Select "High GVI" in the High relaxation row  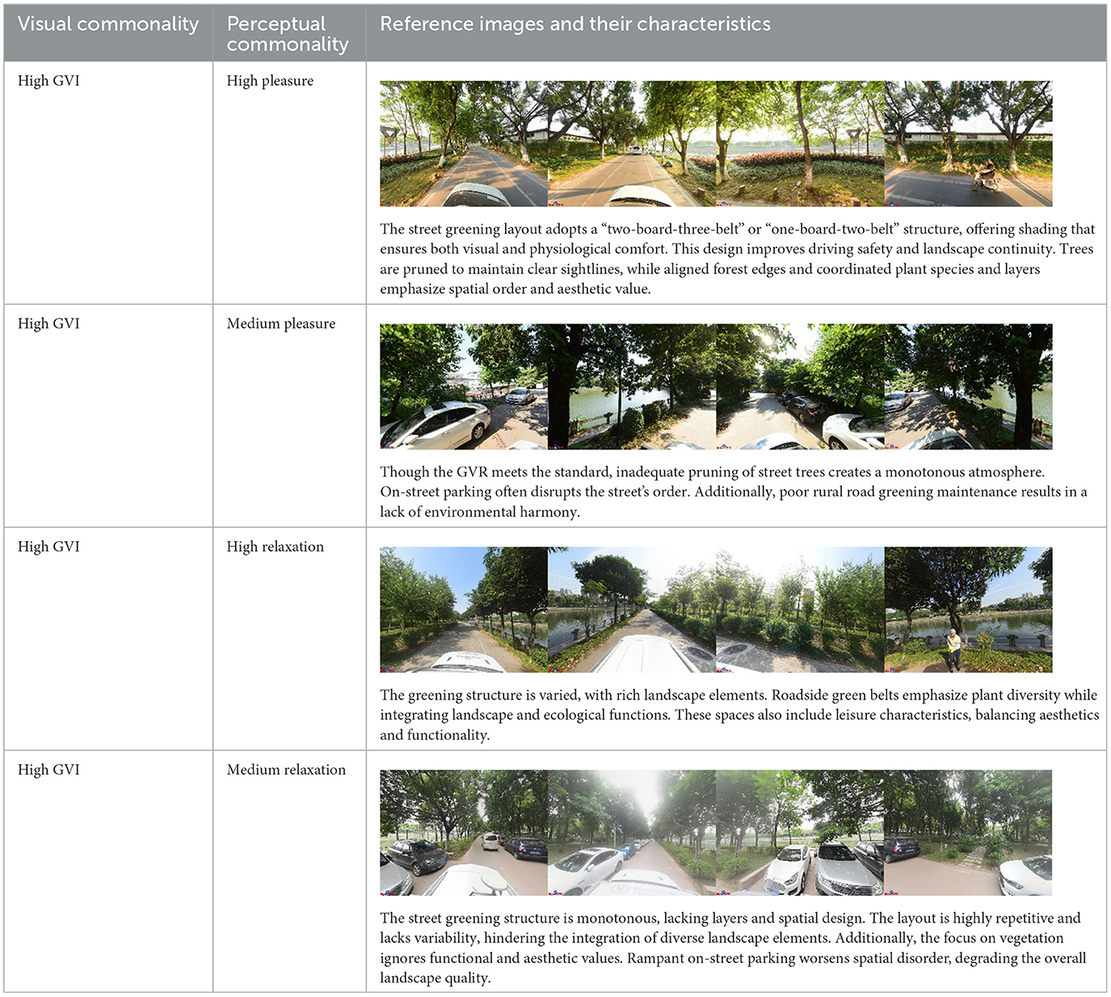[x=48, y=547]
